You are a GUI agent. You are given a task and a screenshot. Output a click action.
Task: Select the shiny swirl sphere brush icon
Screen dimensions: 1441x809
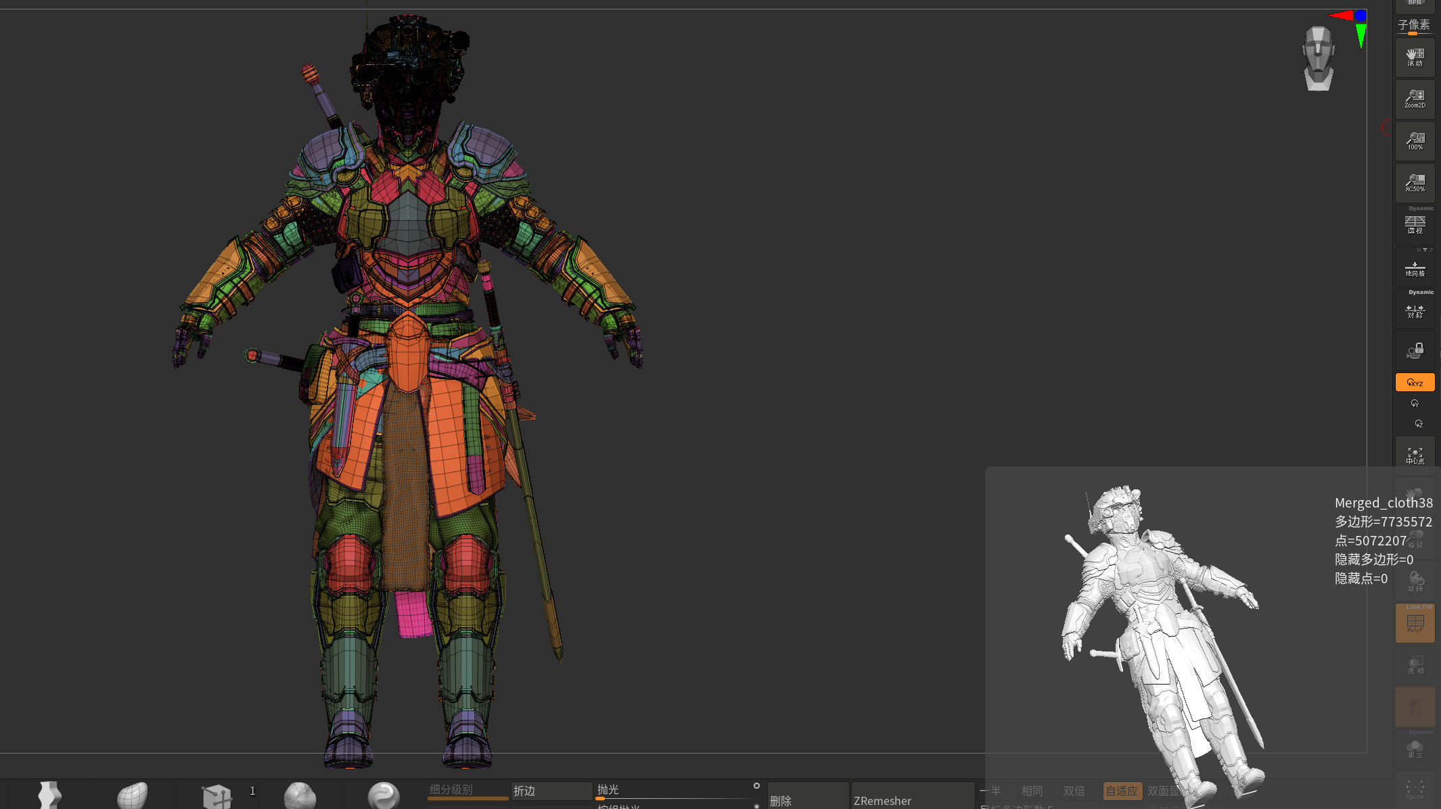click(x=384, y=795)
